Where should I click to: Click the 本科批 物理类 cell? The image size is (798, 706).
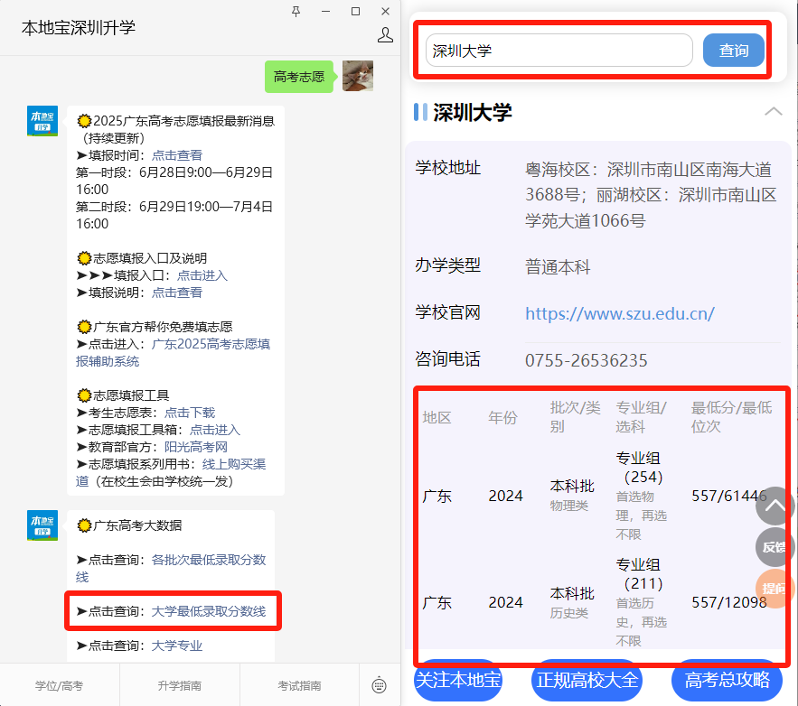572,495
